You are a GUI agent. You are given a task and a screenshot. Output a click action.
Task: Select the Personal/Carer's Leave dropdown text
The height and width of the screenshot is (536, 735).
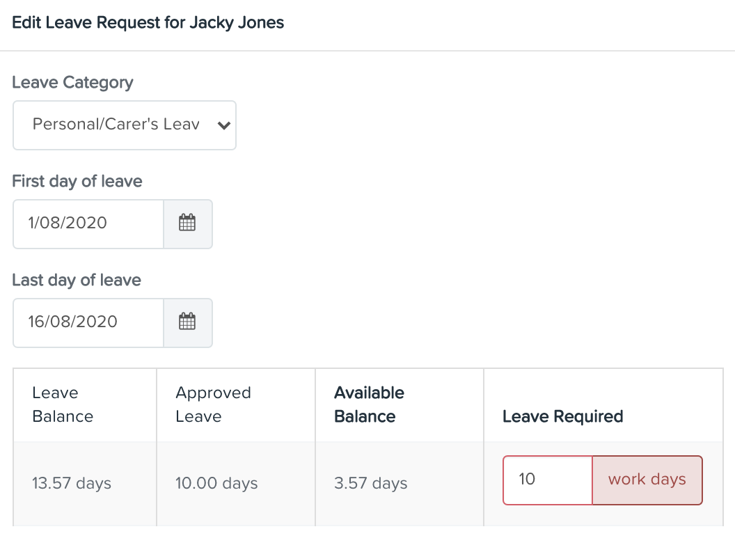[116, 125]
